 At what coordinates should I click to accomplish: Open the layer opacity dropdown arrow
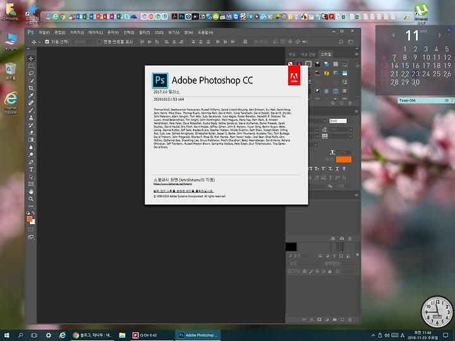[x=356, y=263]
